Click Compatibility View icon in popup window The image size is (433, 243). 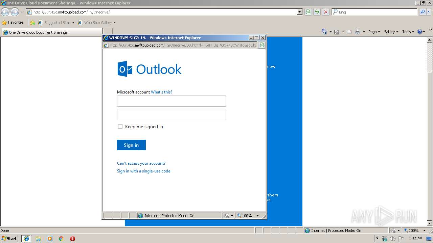262,45
